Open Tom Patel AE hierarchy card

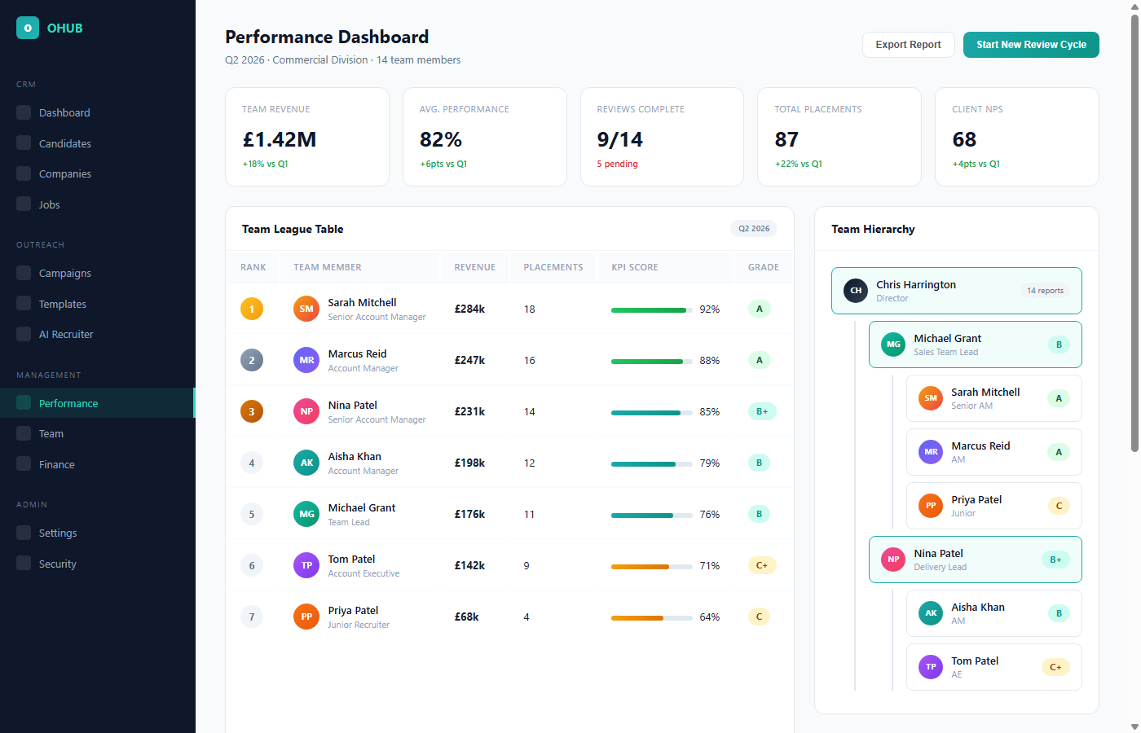994,667
